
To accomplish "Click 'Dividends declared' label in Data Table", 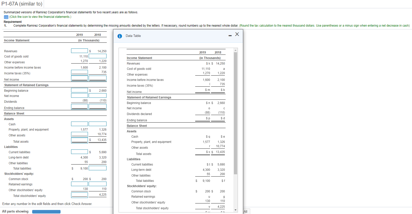I will coord(139,114).
